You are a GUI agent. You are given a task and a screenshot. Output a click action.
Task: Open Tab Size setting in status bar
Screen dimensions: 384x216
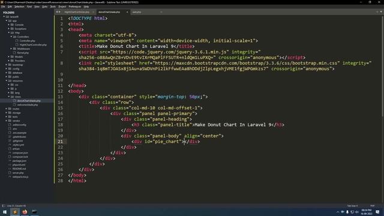[352, 206]
